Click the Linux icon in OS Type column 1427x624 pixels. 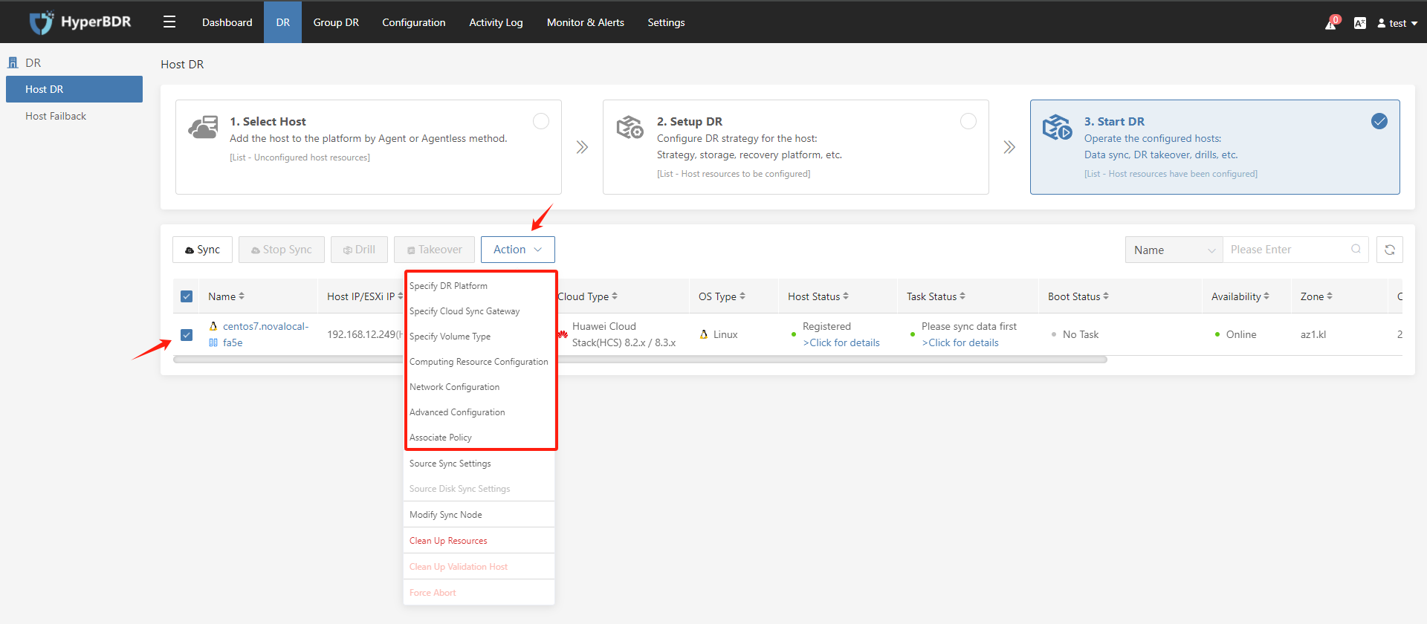point(704,334)
